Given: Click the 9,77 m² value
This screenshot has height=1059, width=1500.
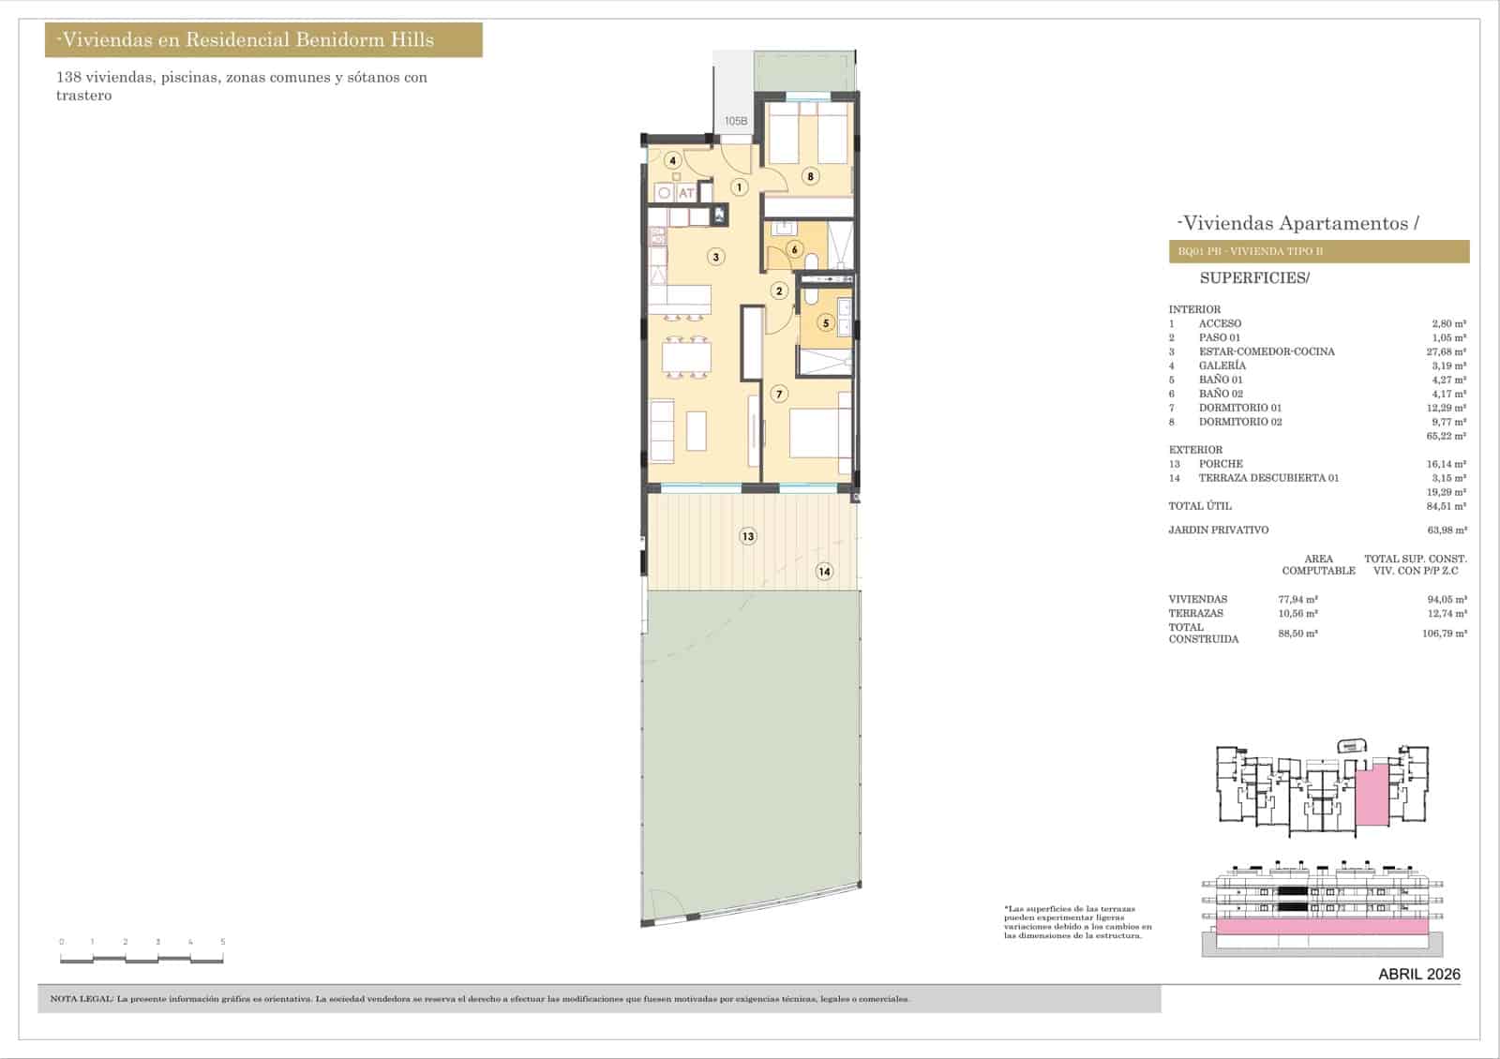Looking at the screenshot, I should (1449, 422).
